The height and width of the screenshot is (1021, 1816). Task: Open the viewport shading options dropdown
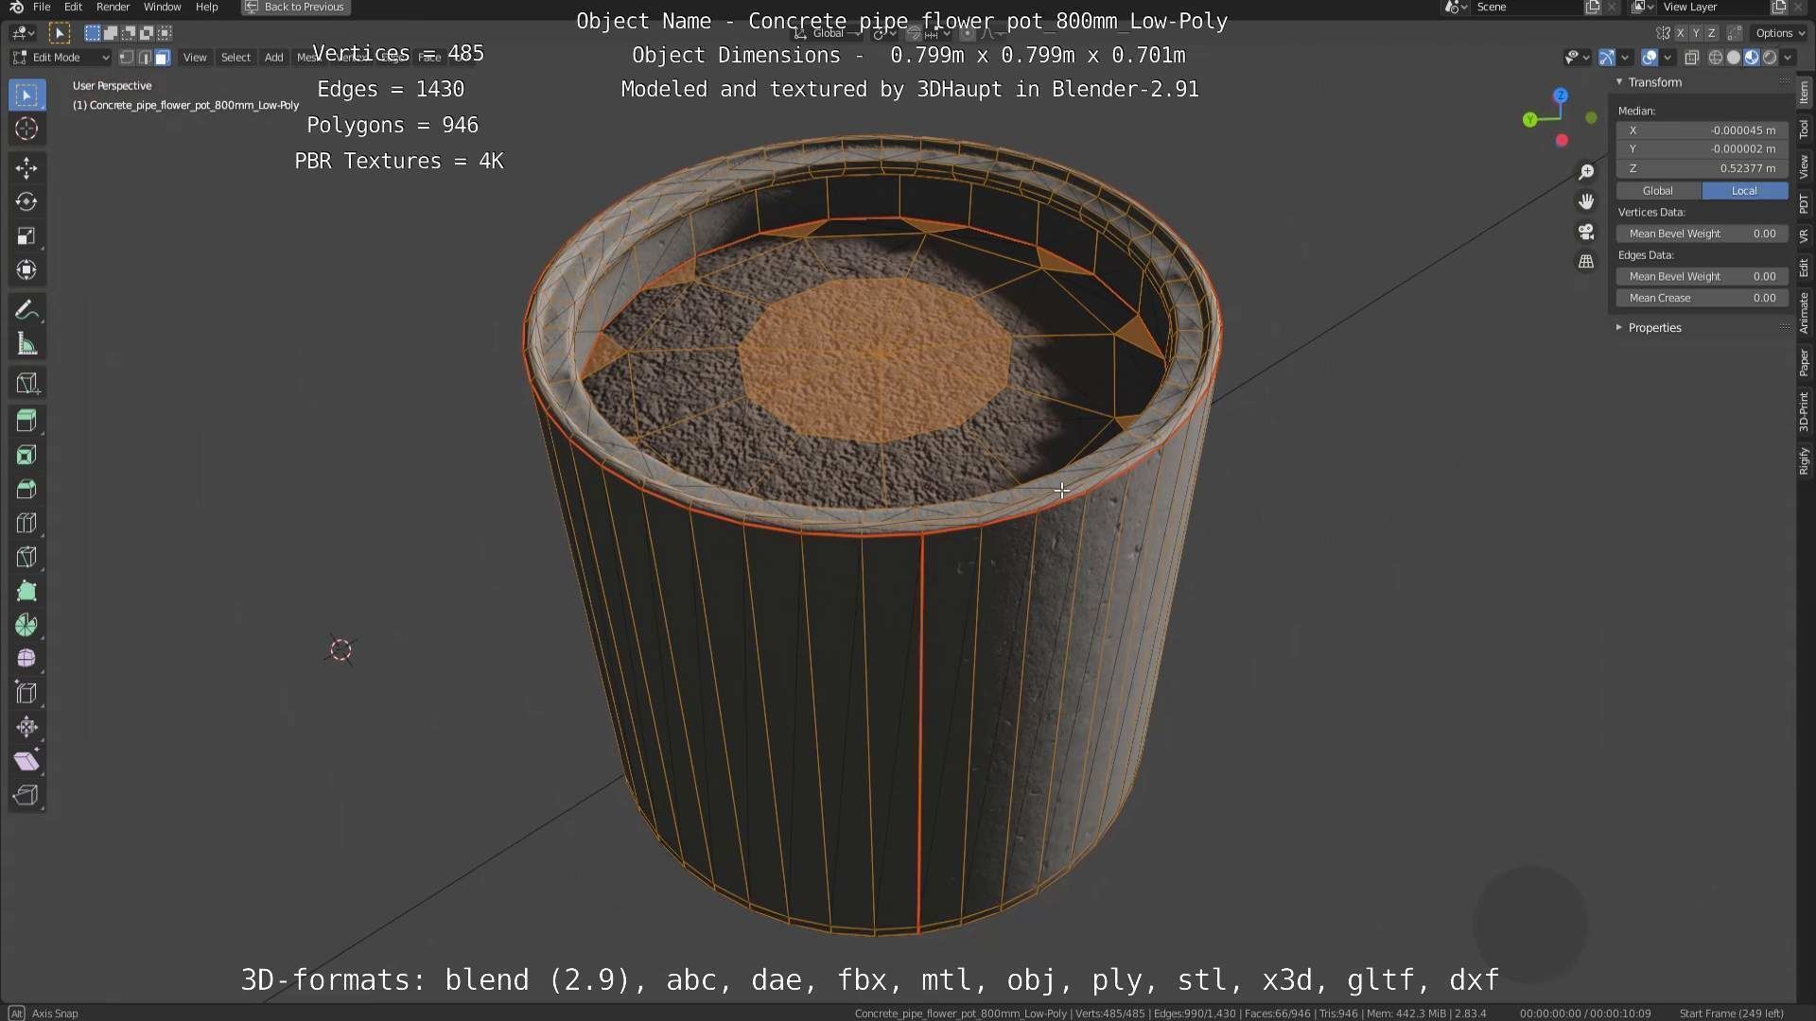[x=1788, y=58]
